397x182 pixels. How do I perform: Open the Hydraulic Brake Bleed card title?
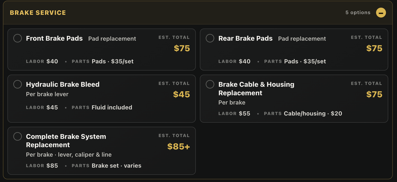[x=63, y=84]
